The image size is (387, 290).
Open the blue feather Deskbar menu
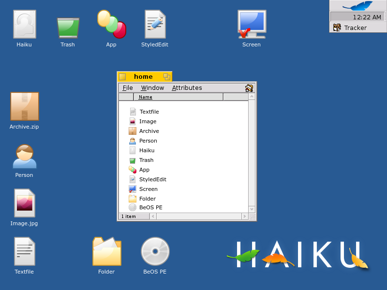point(358,5)
